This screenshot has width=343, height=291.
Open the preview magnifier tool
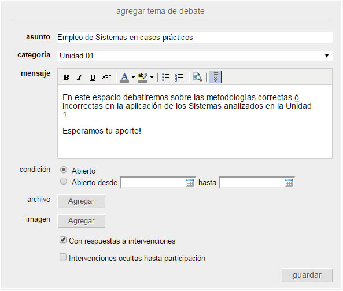(198, 78)
